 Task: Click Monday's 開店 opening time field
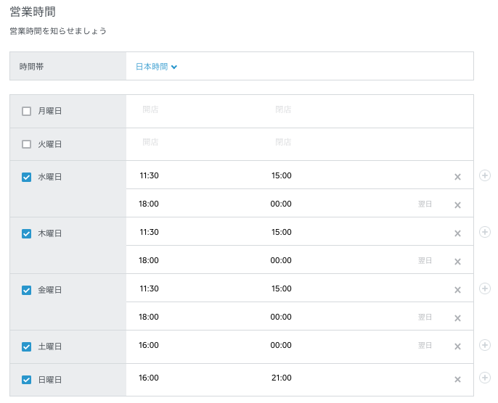coord(150,110)
